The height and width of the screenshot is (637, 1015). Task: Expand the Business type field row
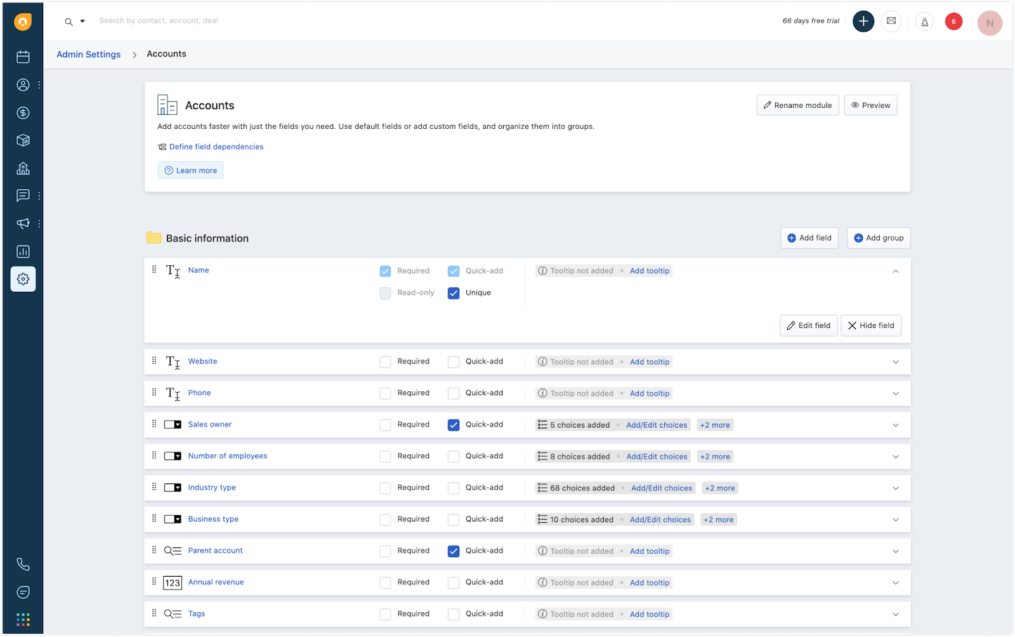[x=896, y=520]
